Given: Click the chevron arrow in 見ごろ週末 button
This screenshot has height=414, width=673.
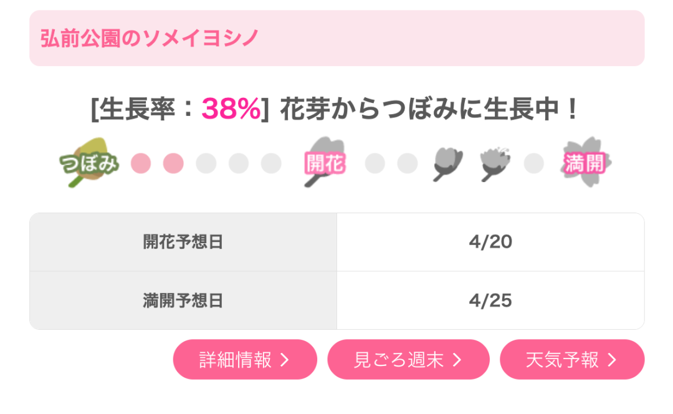Looking at the screenshot, I should tap(457, 360).
